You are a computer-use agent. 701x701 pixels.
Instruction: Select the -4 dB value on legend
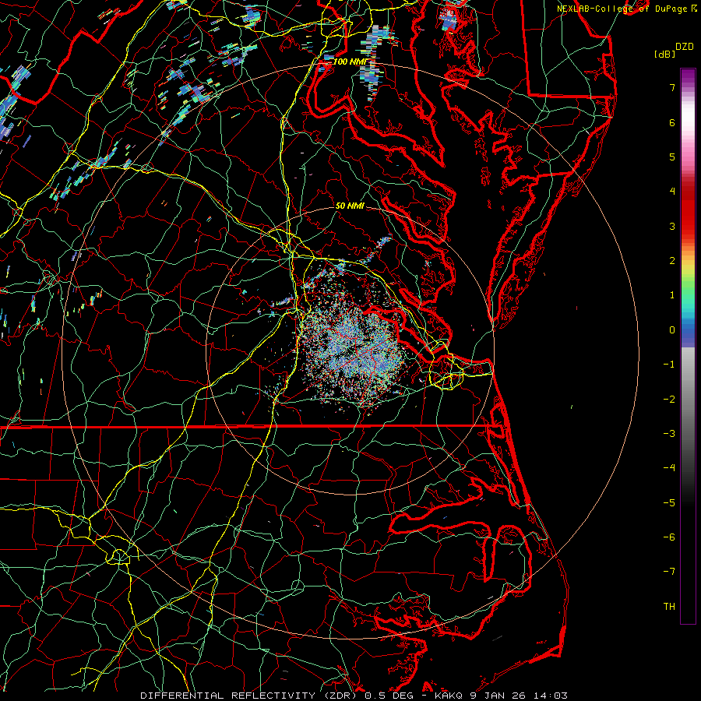[x=669, y=467]
